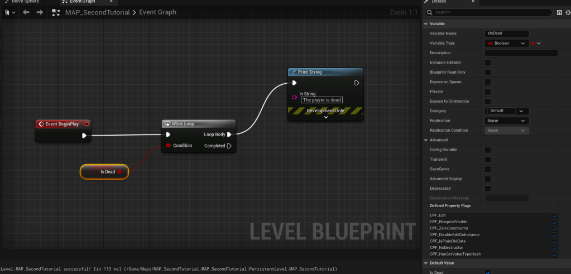Click the blueprint graph icon beside MAP_SecondTutorial
571x274 pixels.
coord(56,12)
